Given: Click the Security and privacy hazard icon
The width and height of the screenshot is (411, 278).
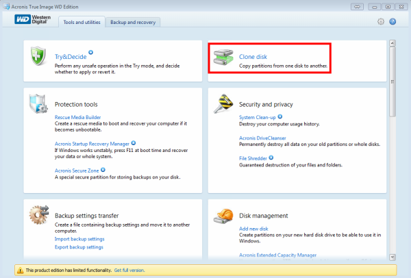Looking at the screenshot, I should click(223, 103).
